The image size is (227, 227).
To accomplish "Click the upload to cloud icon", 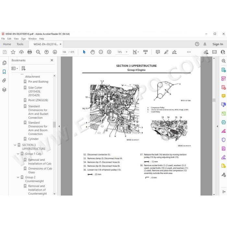I will [21, 52].
